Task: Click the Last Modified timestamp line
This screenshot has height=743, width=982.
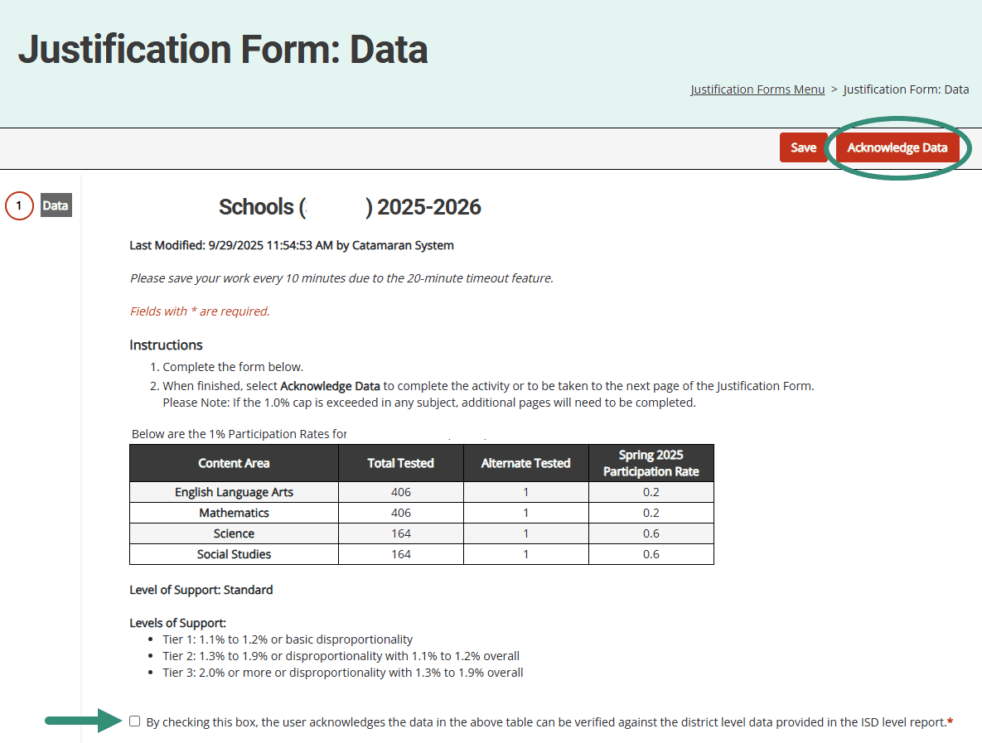Action: click(x=291, y=245)
